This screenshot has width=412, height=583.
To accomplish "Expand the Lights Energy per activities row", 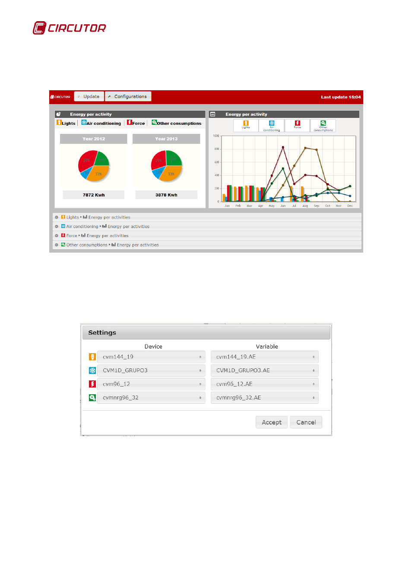I will point(57,217).
